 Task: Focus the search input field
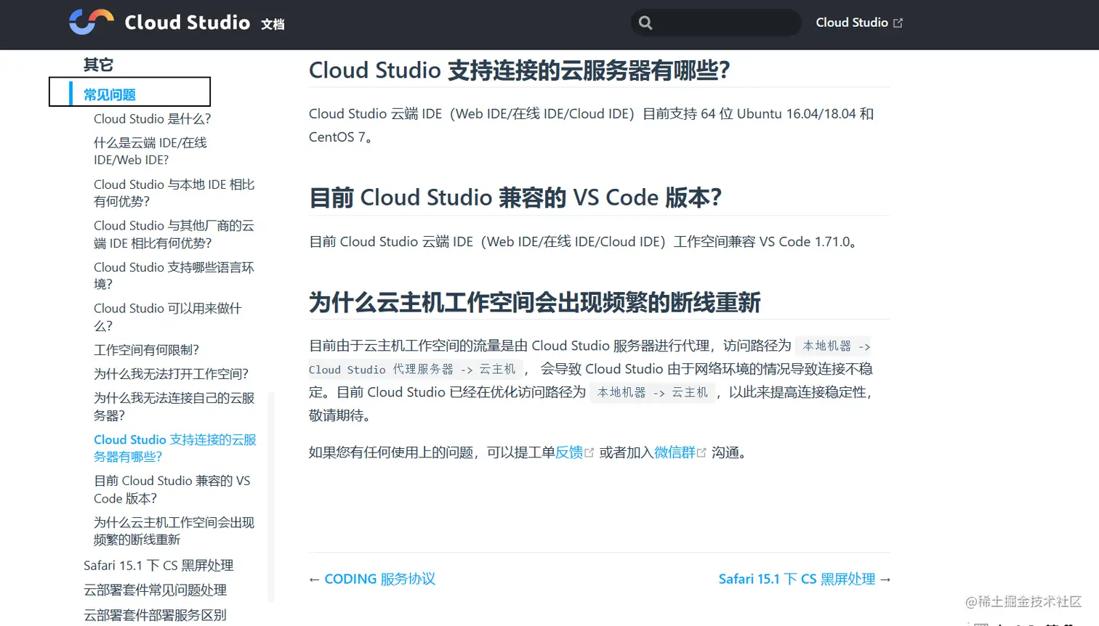[x=716, y=23]
